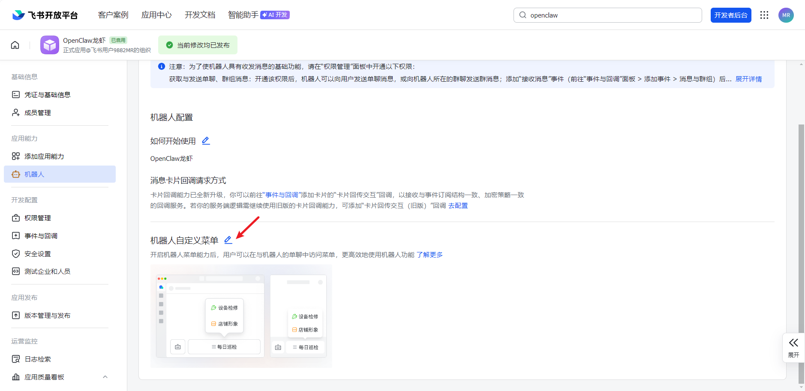The height and width of the screenshot is (391, 805).
Task: Click the Feishu open platform logo
Action: (x=45, y=15)
